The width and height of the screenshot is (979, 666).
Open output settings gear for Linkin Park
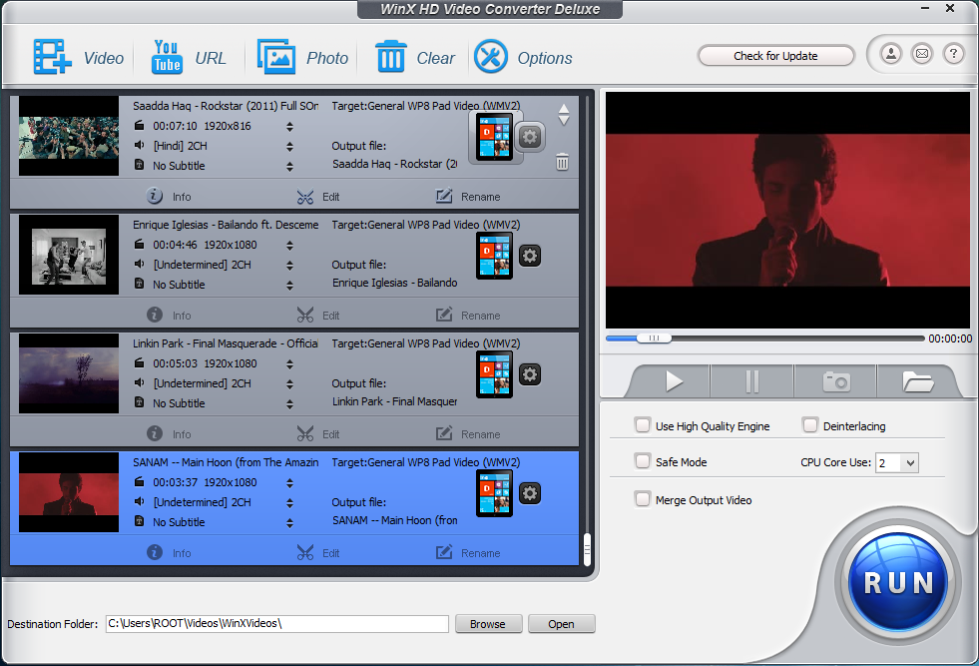530,374
